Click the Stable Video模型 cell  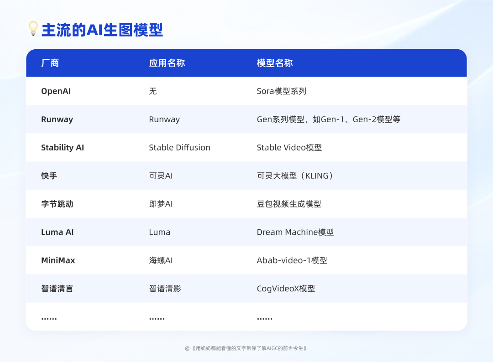tap(289, 148)
